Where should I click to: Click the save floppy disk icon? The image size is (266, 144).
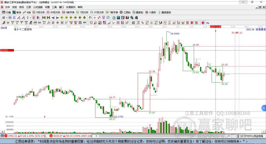point(127,18)
